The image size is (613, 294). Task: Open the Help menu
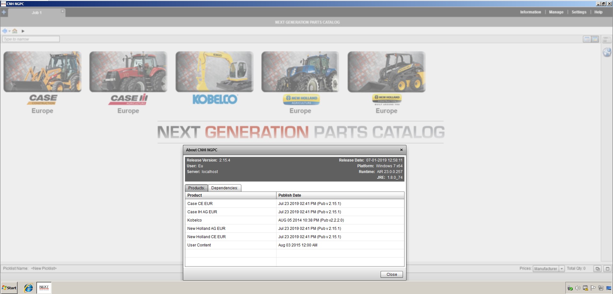pos(598,12)
